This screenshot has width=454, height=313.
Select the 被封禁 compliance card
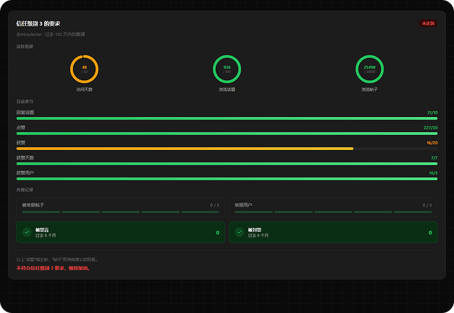point(333,232)
